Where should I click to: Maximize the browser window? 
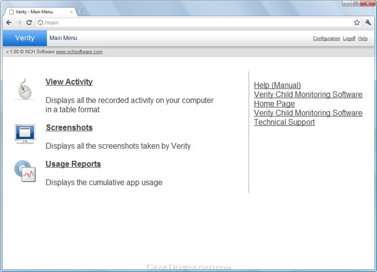point(356,3)
